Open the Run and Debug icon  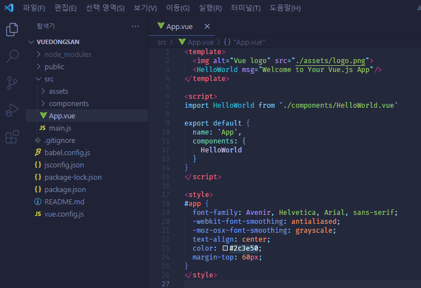(12, 110)
